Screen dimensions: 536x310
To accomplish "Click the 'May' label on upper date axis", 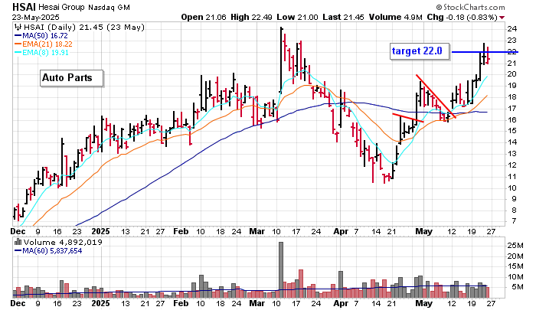I will pyautogui.click(x=424, y=231).
